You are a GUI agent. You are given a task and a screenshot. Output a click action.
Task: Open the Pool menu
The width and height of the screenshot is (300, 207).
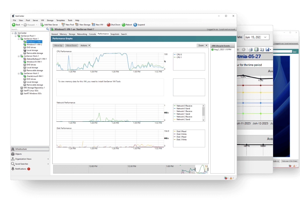(28, 20)
